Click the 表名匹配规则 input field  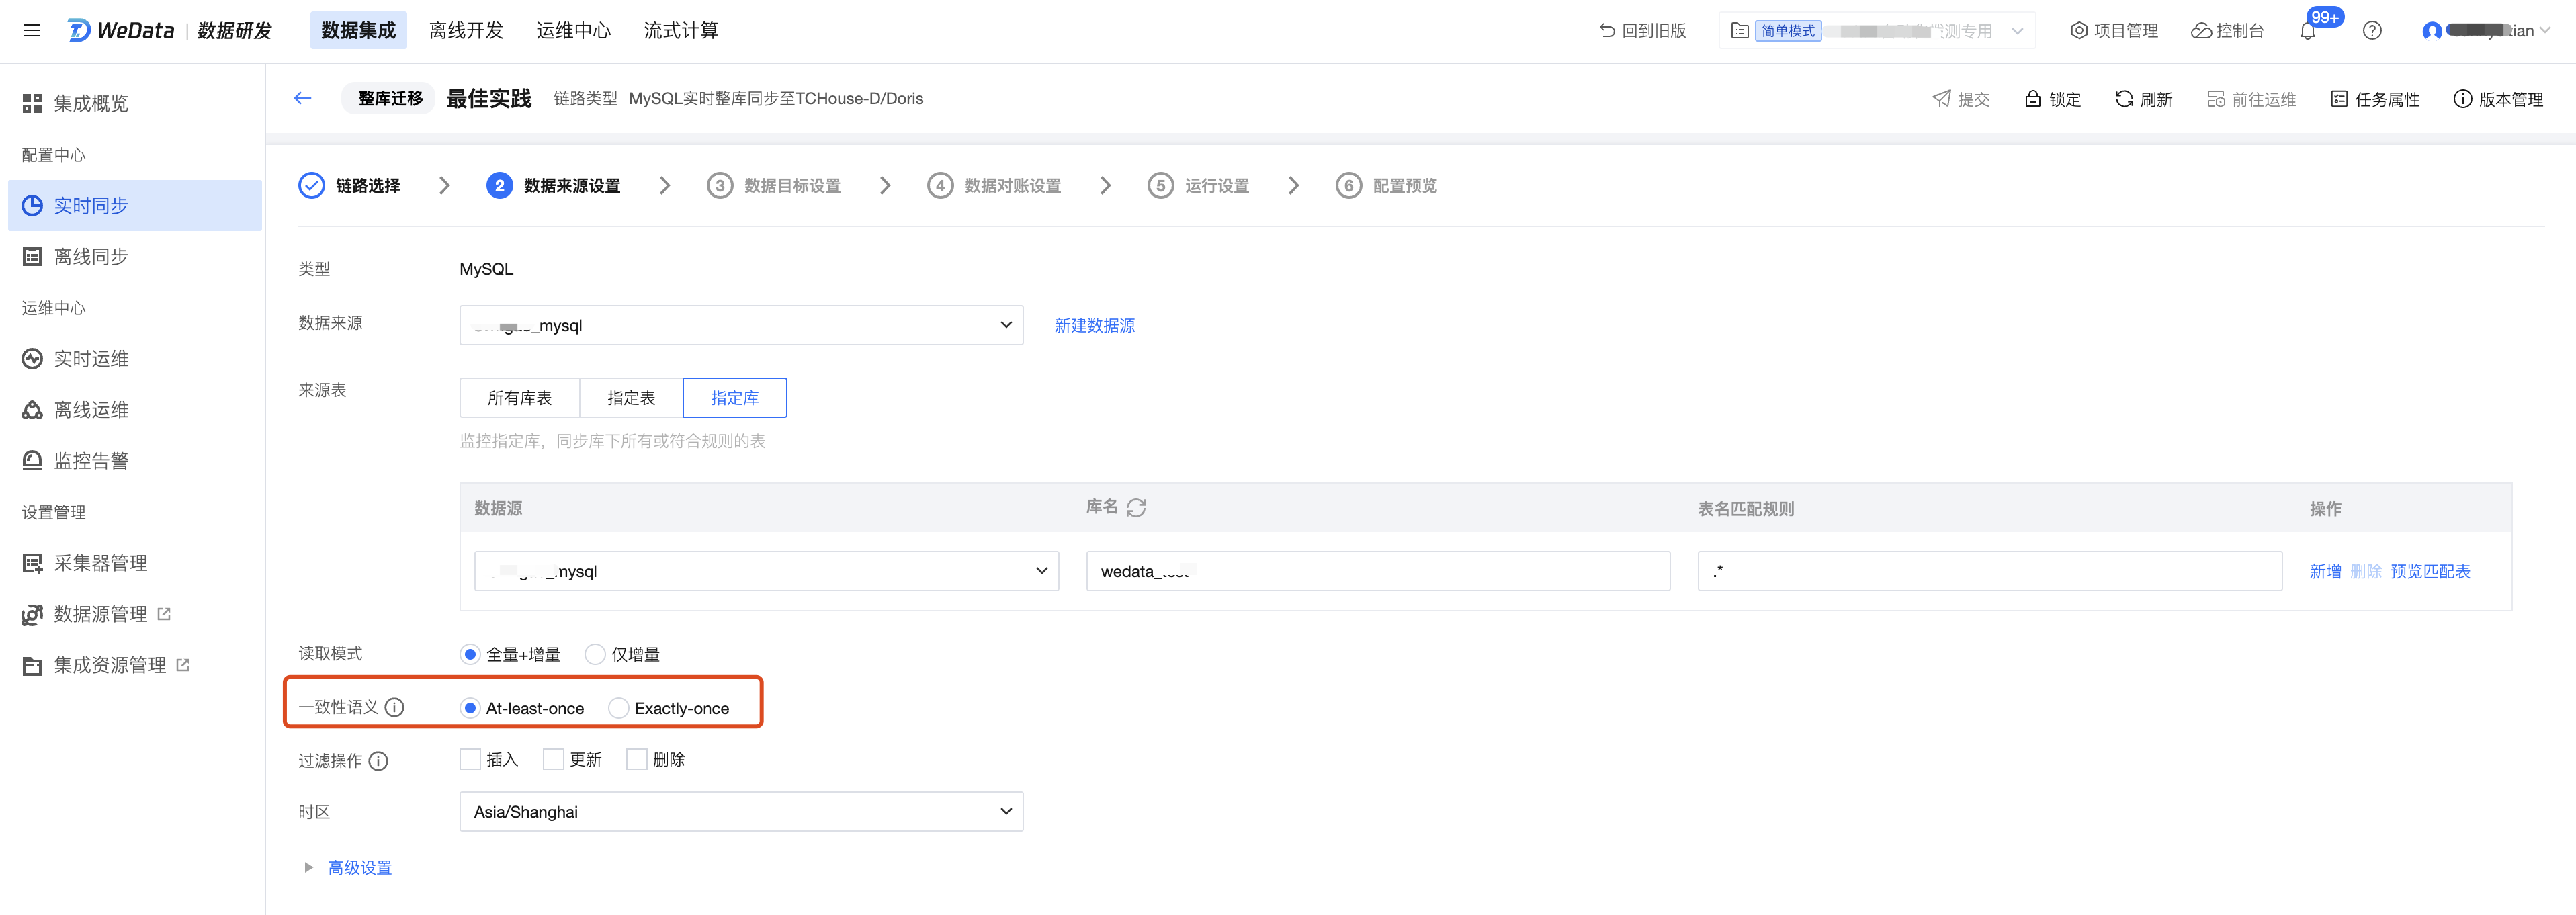1989,572
